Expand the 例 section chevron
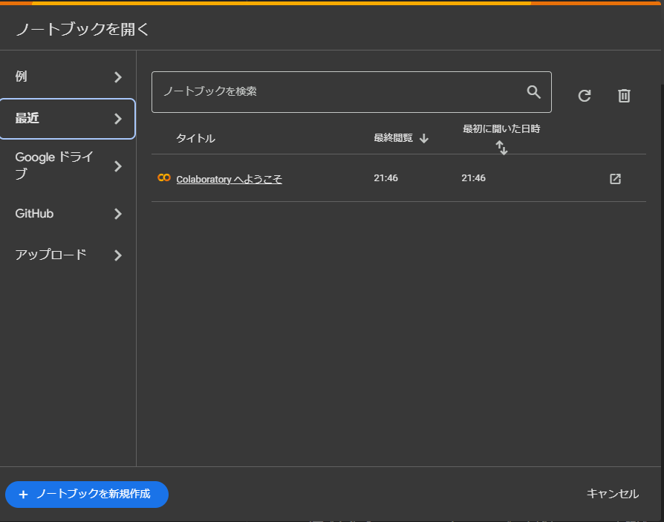664x522 pixels. pyautogui.click(x=117, y=77)
